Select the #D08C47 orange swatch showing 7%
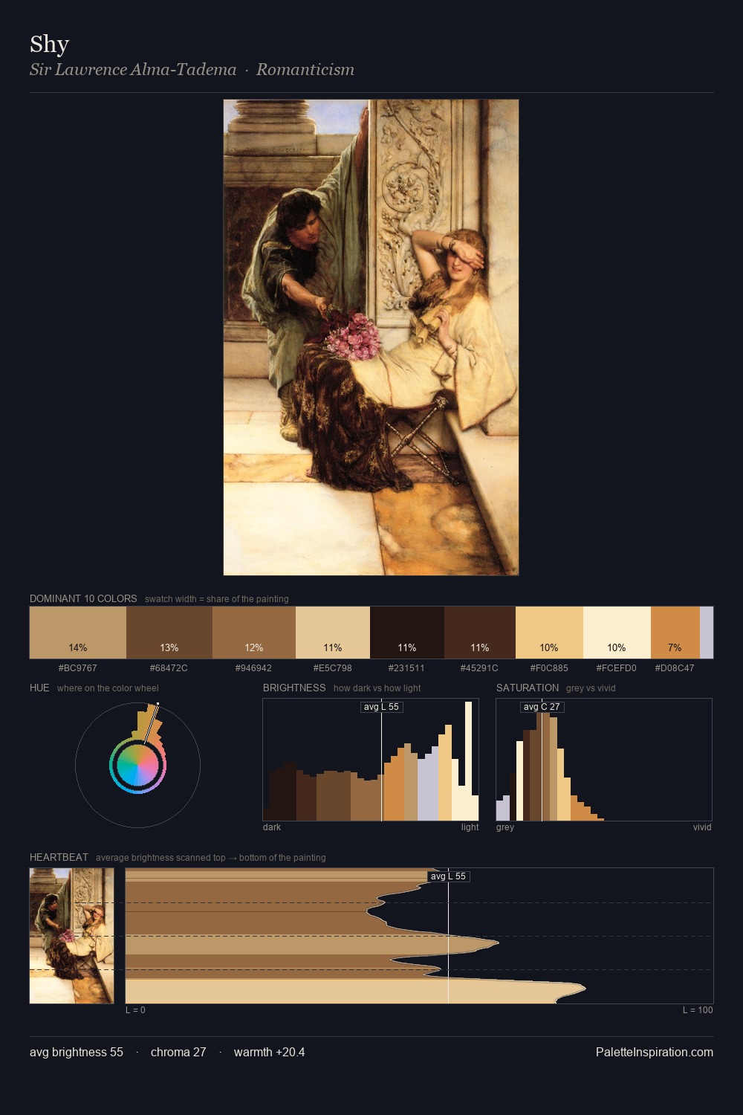 [x=675, y=633]
